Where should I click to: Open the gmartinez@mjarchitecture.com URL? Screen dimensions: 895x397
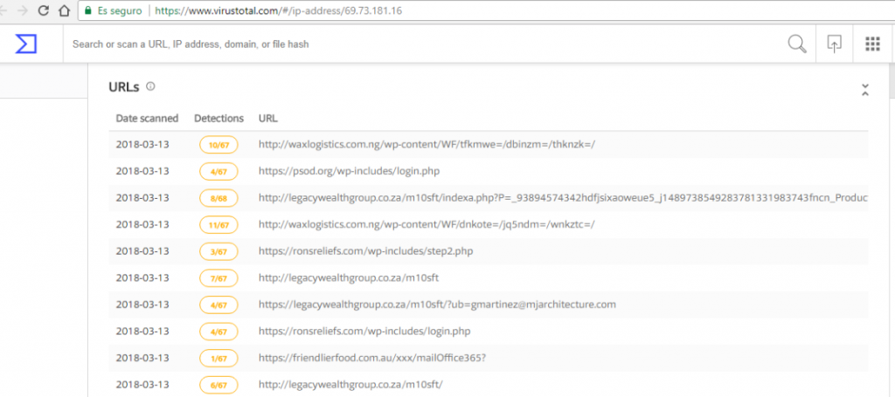[437, 305]
